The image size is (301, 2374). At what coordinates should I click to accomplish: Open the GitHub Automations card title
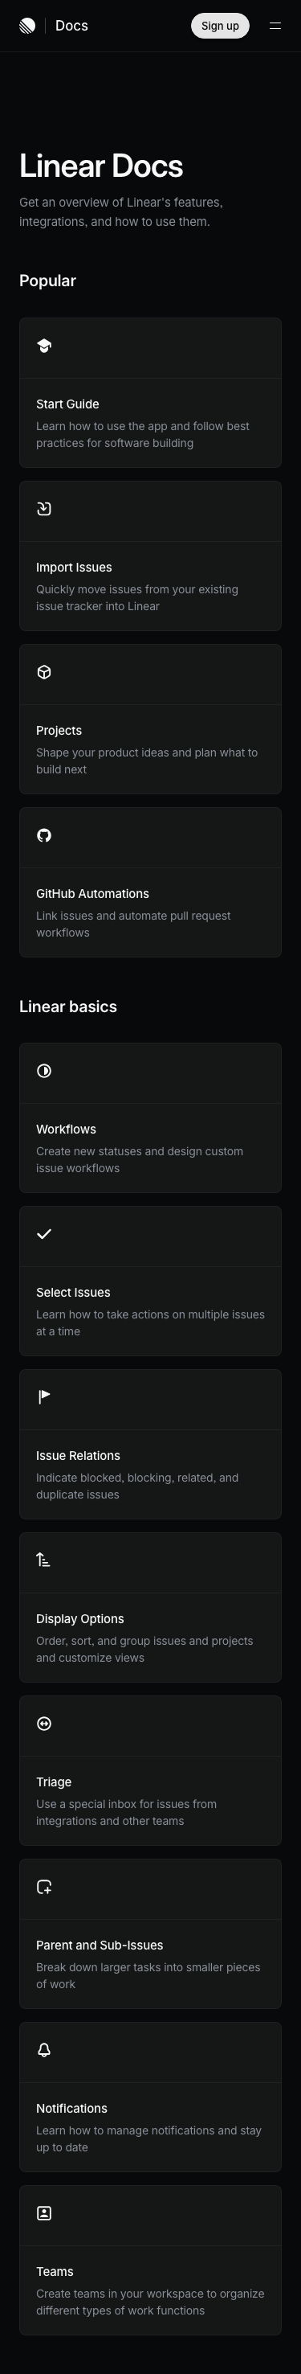click(92, 894)
